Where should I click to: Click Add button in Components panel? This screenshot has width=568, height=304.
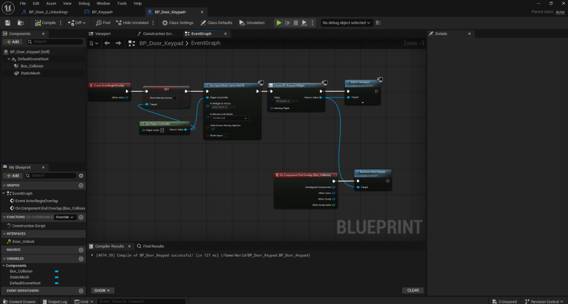[12, 42]
